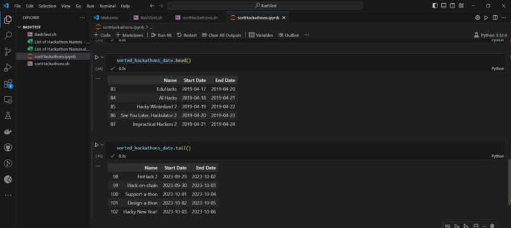Split the editor right
The height and width of the screenshot is (228, 511).
(x=495, y=18)
